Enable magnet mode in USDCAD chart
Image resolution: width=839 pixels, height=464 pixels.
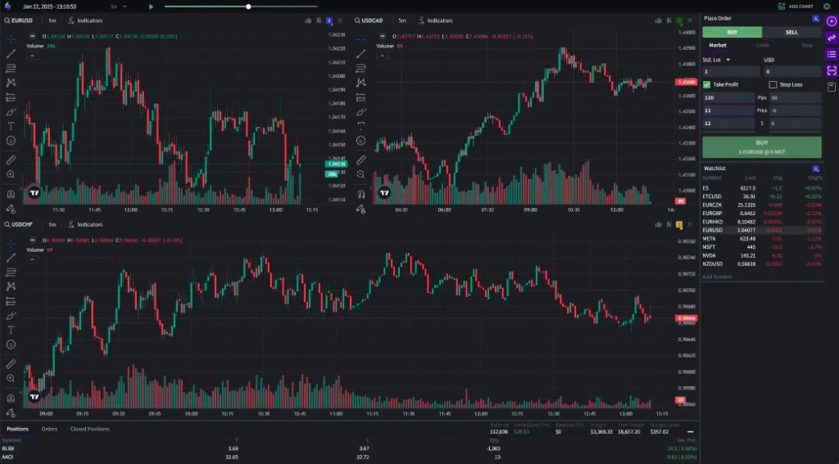[x=361, y=194]
